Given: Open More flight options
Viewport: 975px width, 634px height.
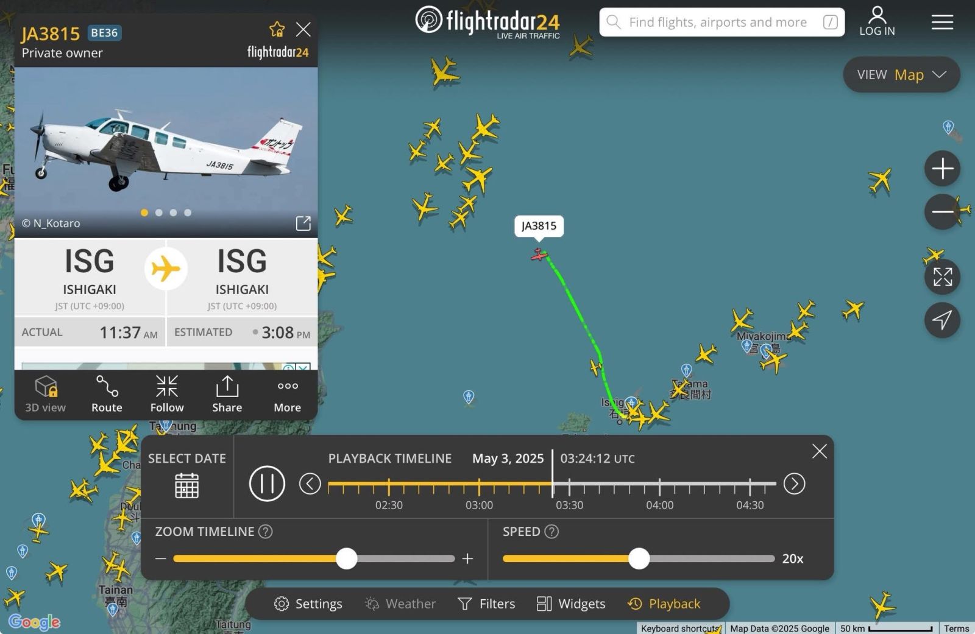Looking at the screenshot, I should (x=288, y=394).
